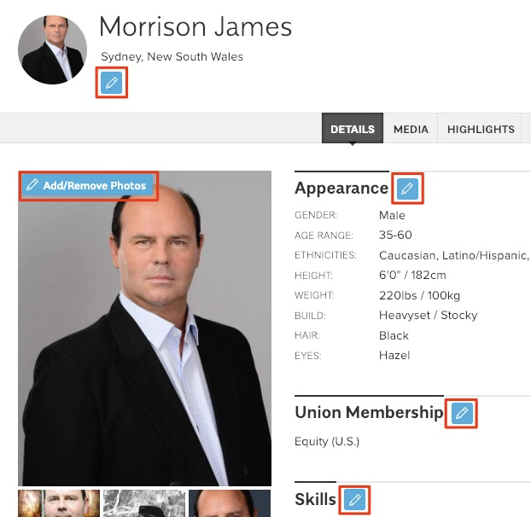531x517 pixels.
Task: Open the Media tab
Action: (411, 129)
